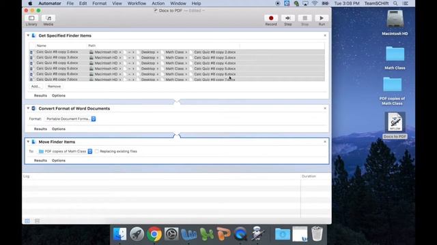Open Notification Center menu bar icon
437x245 pixels.
406,3
